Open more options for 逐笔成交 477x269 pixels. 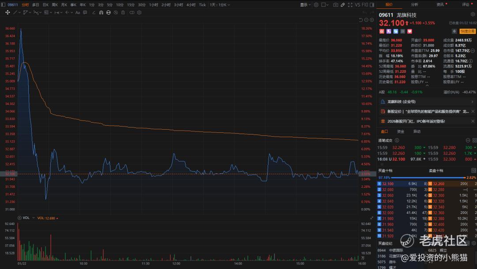[468, 140]
